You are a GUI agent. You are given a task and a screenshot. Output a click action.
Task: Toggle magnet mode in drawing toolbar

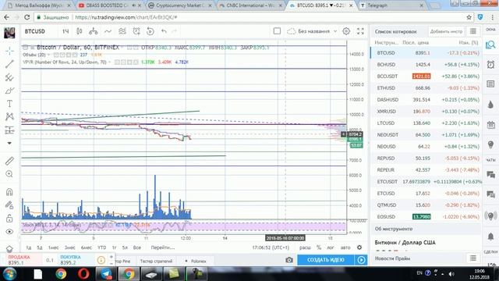coord(9,192)
